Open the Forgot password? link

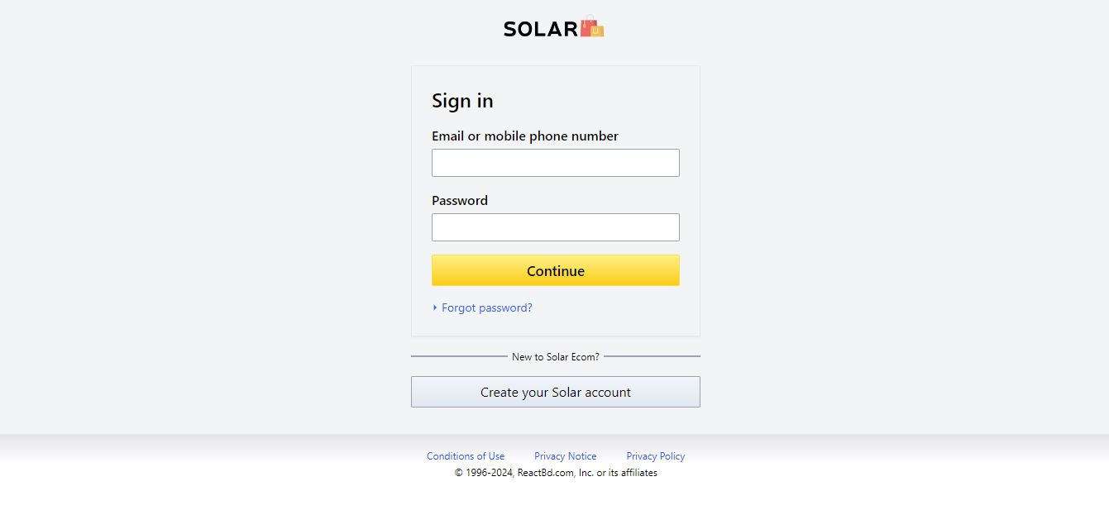487,307
